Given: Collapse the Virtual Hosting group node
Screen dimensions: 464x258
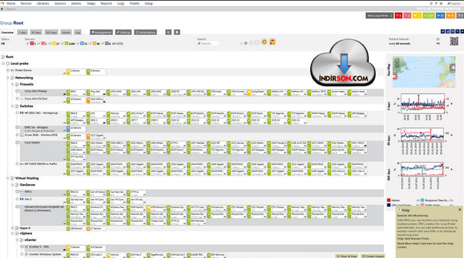Looking at the screenshot, I should pyautogui.click(x=8, y=178).
